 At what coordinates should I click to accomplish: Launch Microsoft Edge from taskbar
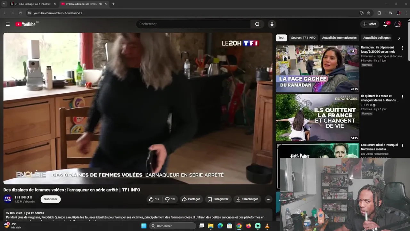[220, 226]
